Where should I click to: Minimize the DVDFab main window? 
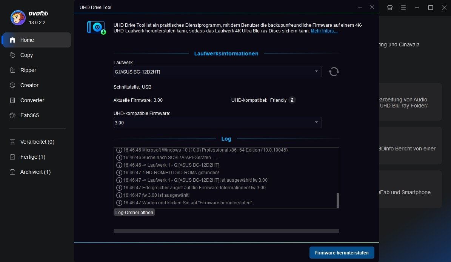(417, 8)
